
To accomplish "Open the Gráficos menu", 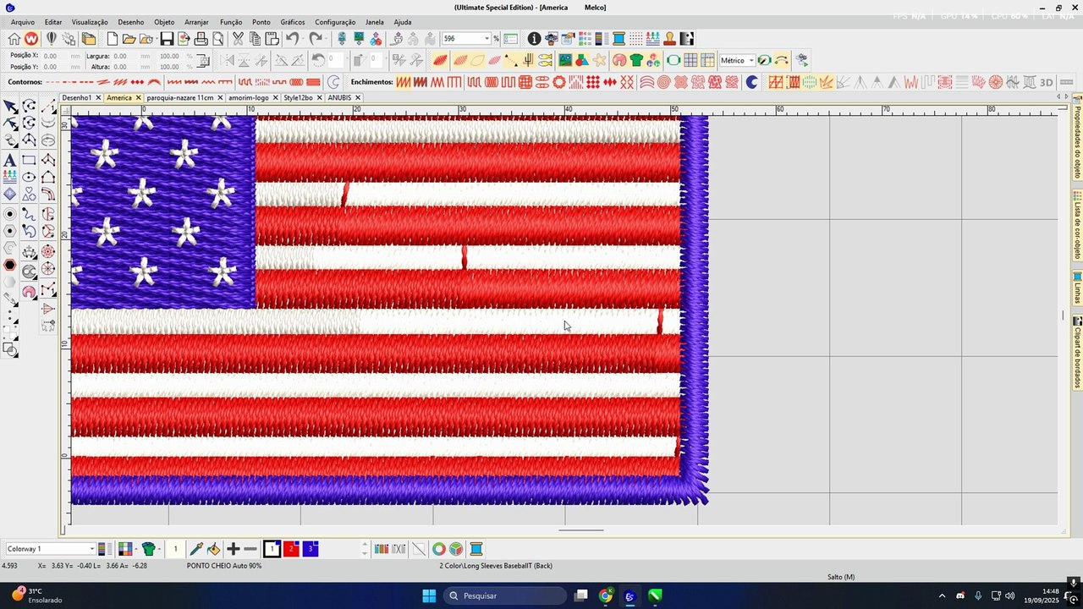I will 293,22.
